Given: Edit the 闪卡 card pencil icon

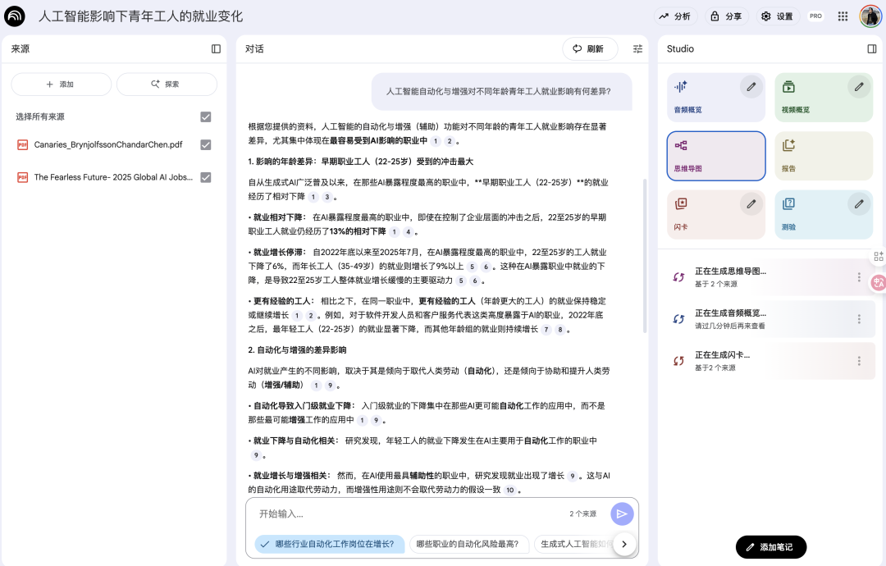Looking at the screenshot, I should coord(751,204).
